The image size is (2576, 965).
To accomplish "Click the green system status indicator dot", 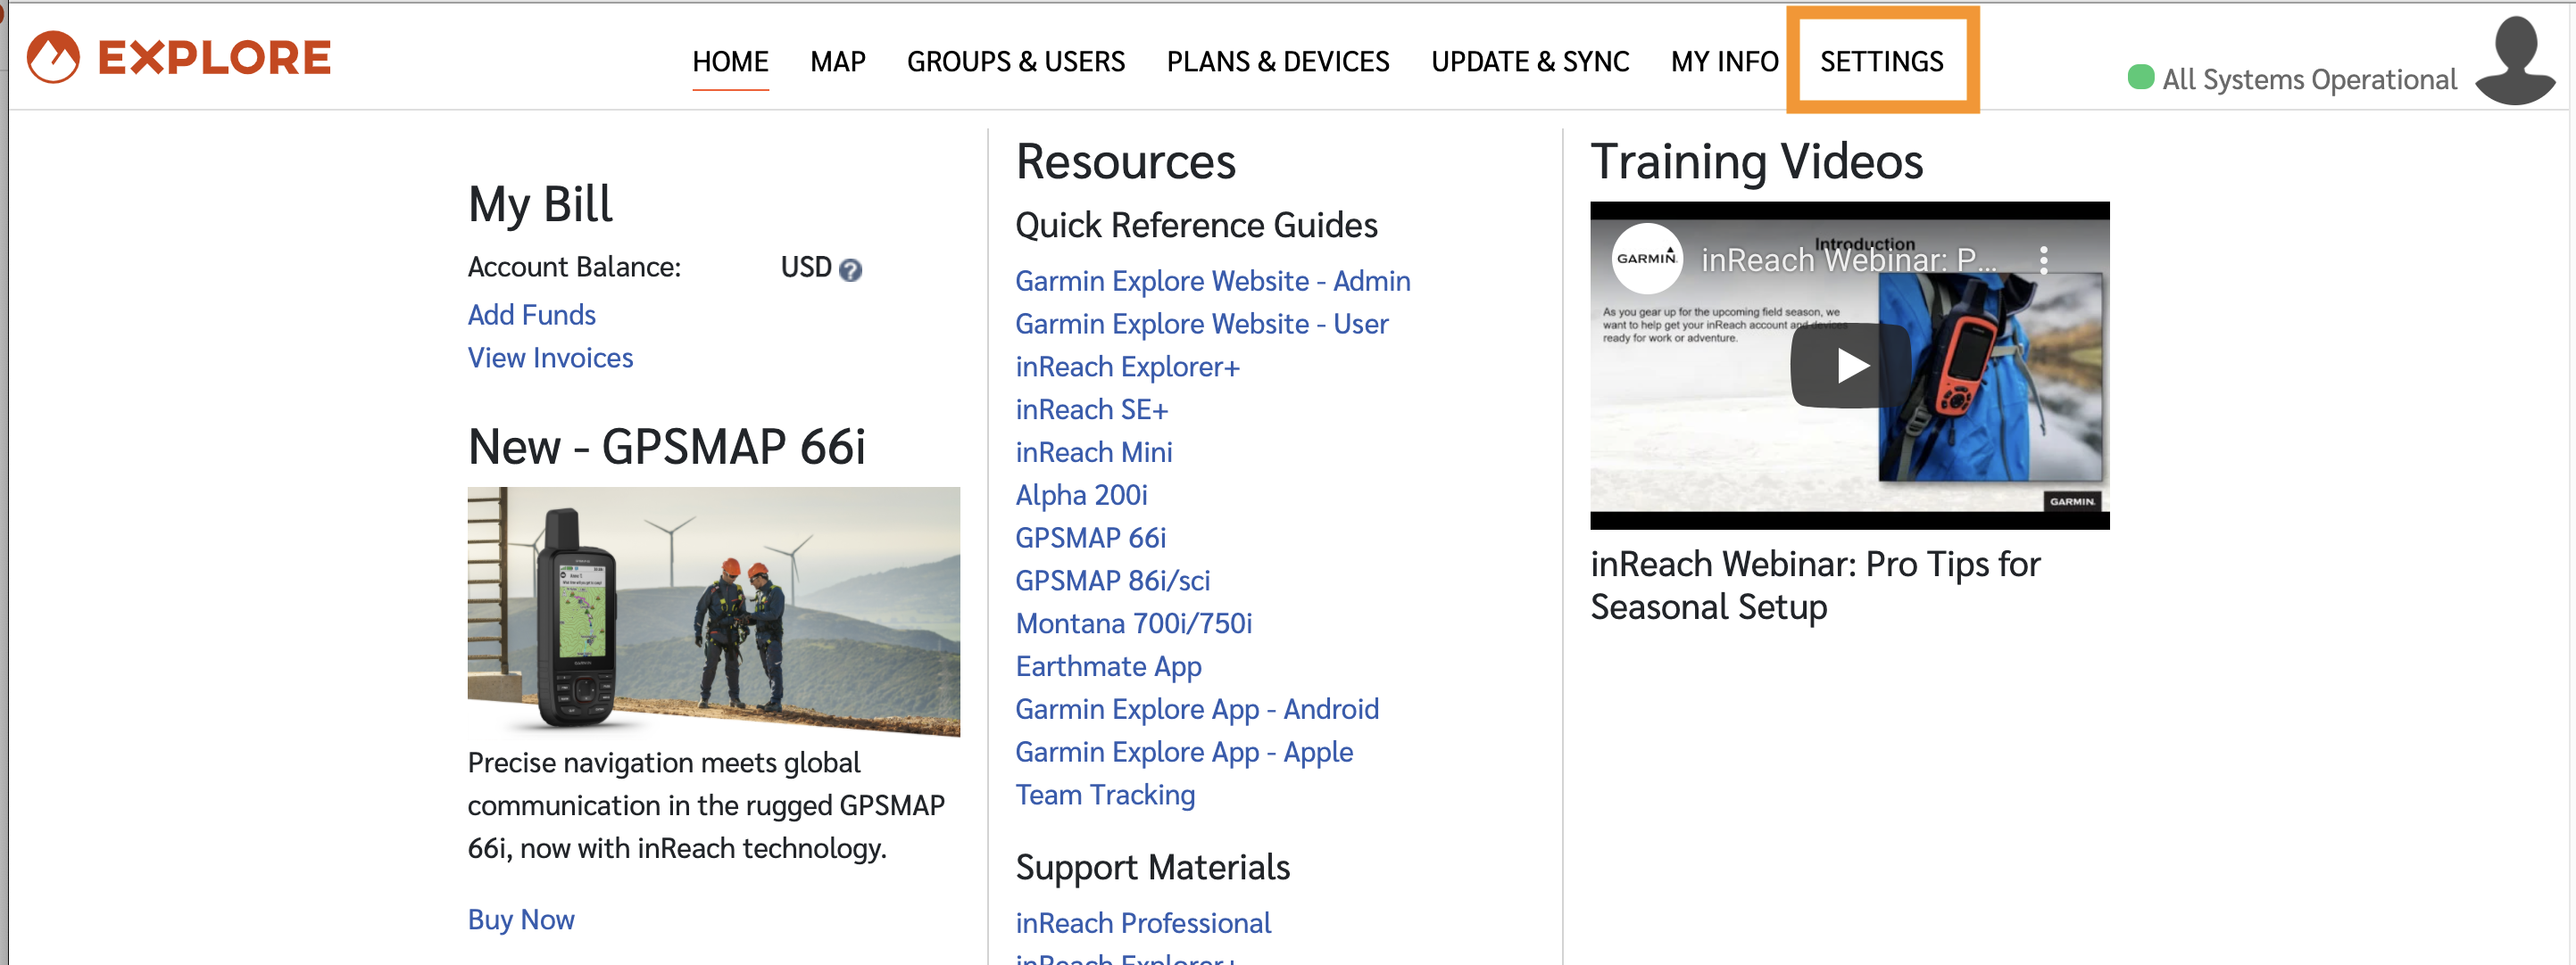I will pos(2140,77).
